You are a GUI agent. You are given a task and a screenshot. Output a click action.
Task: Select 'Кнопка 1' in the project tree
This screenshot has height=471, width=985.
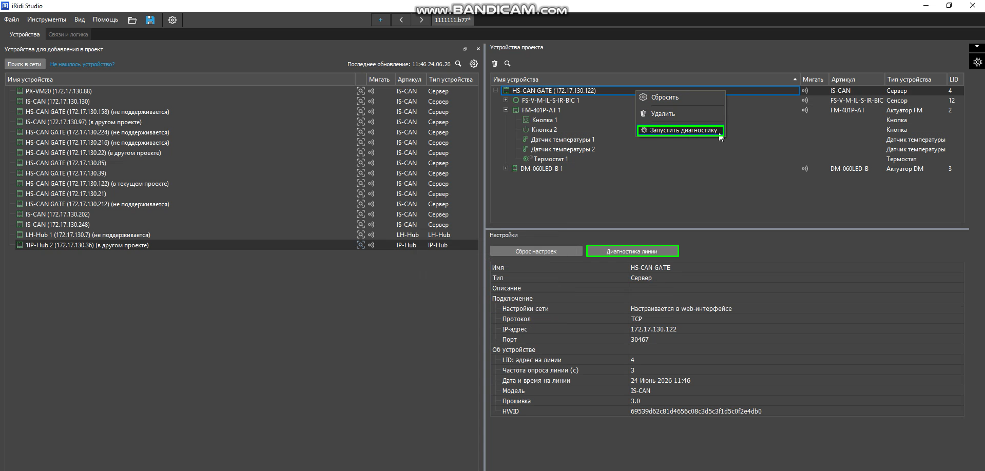[x=545, y=120]
